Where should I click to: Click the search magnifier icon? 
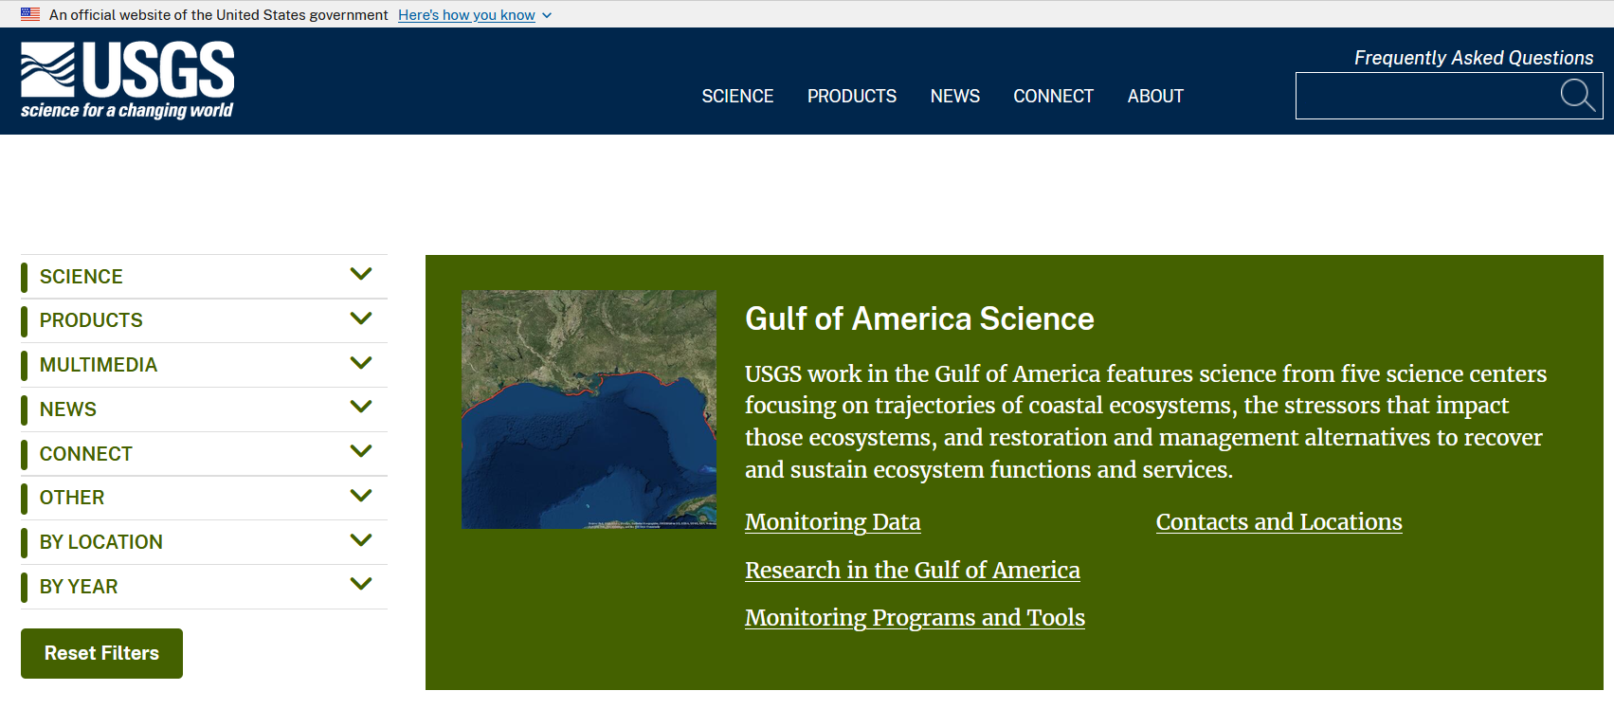click(x=1578, y=95)
